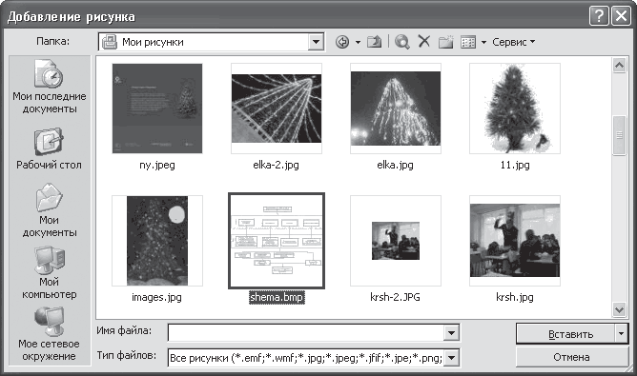
Task: Delete selected file with X icon
Action: click(x=424, y=41)
